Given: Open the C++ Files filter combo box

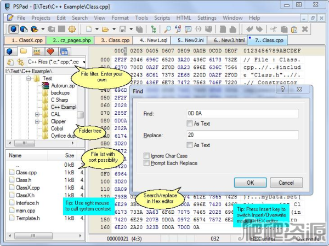Looking at the screenshot, I should pyautogui.click(x=56, y=62).
